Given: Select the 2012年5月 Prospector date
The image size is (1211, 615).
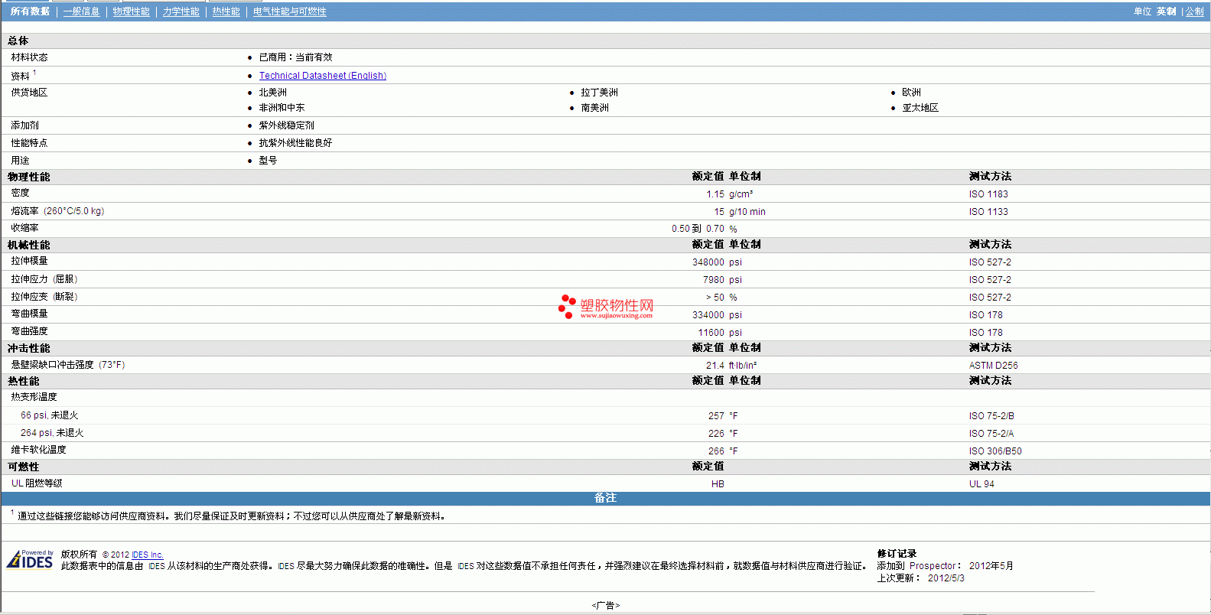Looking at the screenshot, I should click(991, 566).
